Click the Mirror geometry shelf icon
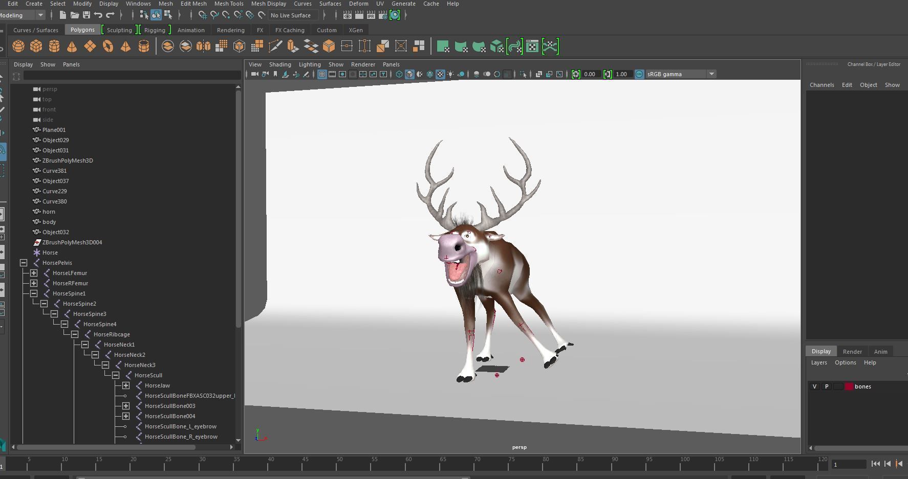The image size is (908, 479). click(x=204, y=47)
